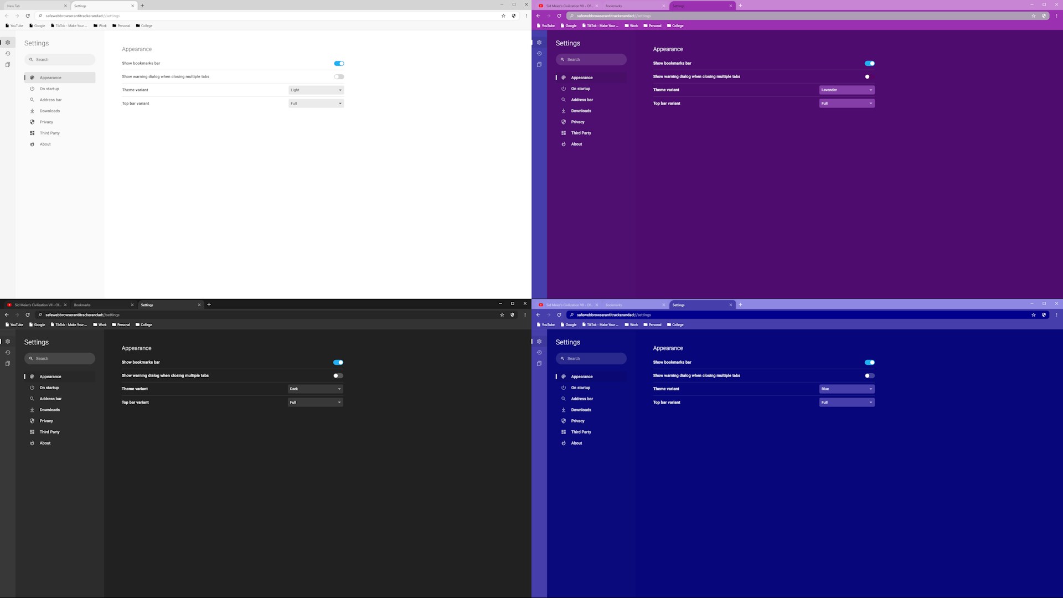Click the Settings search field in dark window
The image size is (1063, 598).
coord(60,358)
